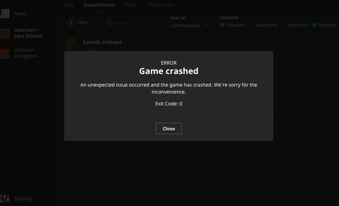
Task: Enable the Snapshots checkbox
Action: pyautogui.click(x=251, y=25)
